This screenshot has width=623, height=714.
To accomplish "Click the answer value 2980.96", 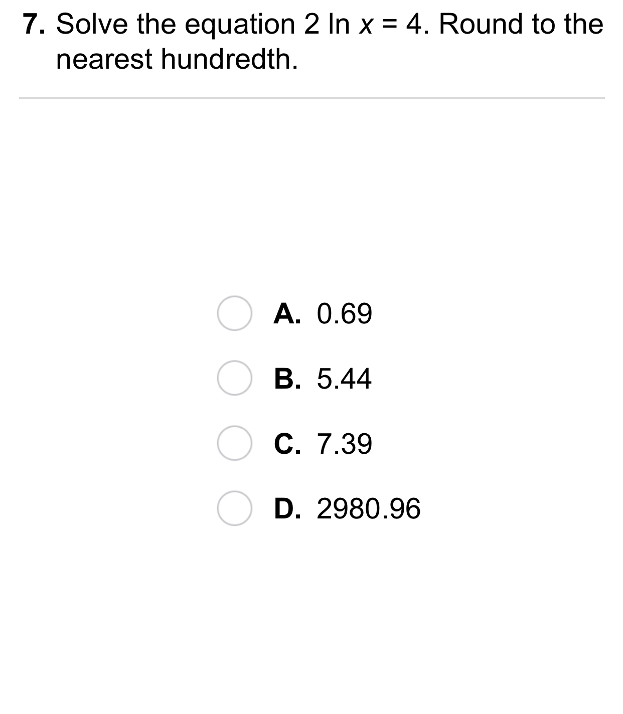I will 369,508.
